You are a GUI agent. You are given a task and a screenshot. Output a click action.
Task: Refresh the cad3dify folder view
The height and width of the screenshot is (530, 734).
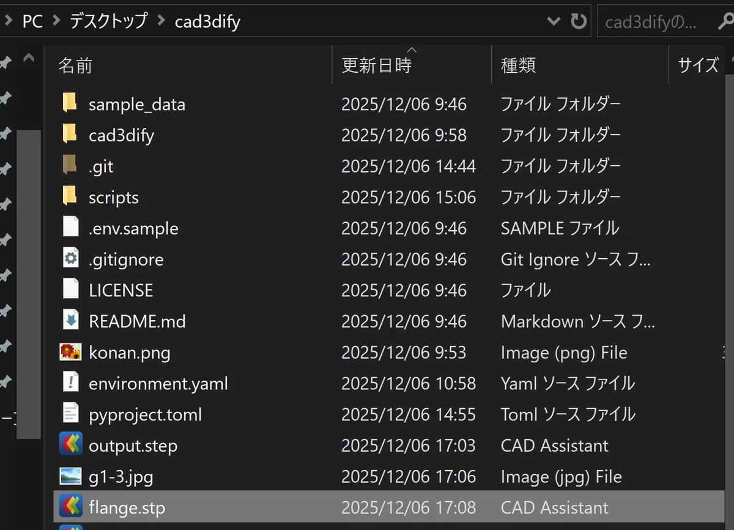point(579,21)
